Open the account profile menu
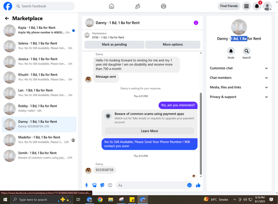This screenshot has height=204, width=278. click(x=267, y=7)
